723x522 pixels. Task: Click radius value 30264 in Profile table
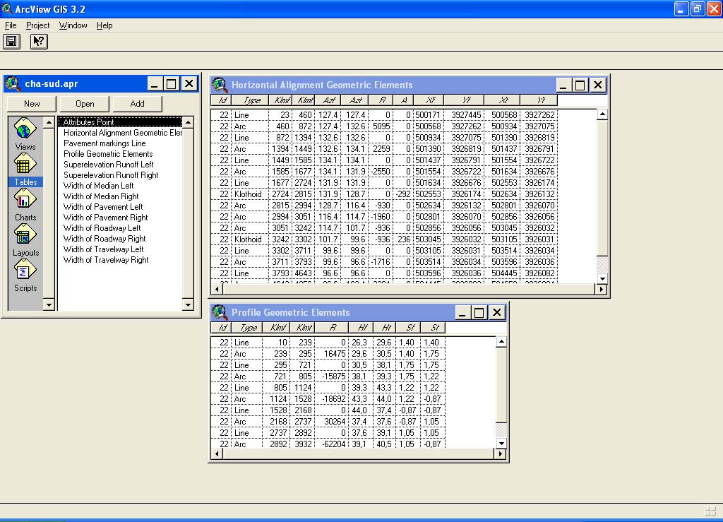334,422
